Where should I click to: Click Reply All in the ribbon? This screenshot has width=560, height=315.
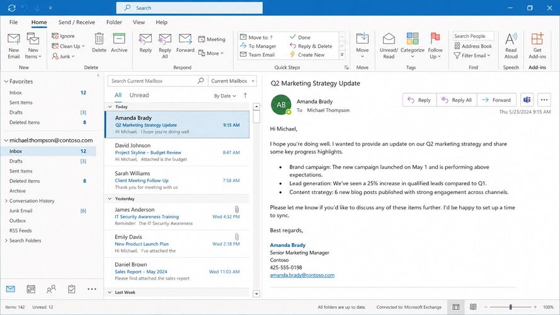click(x=165, y=46)
